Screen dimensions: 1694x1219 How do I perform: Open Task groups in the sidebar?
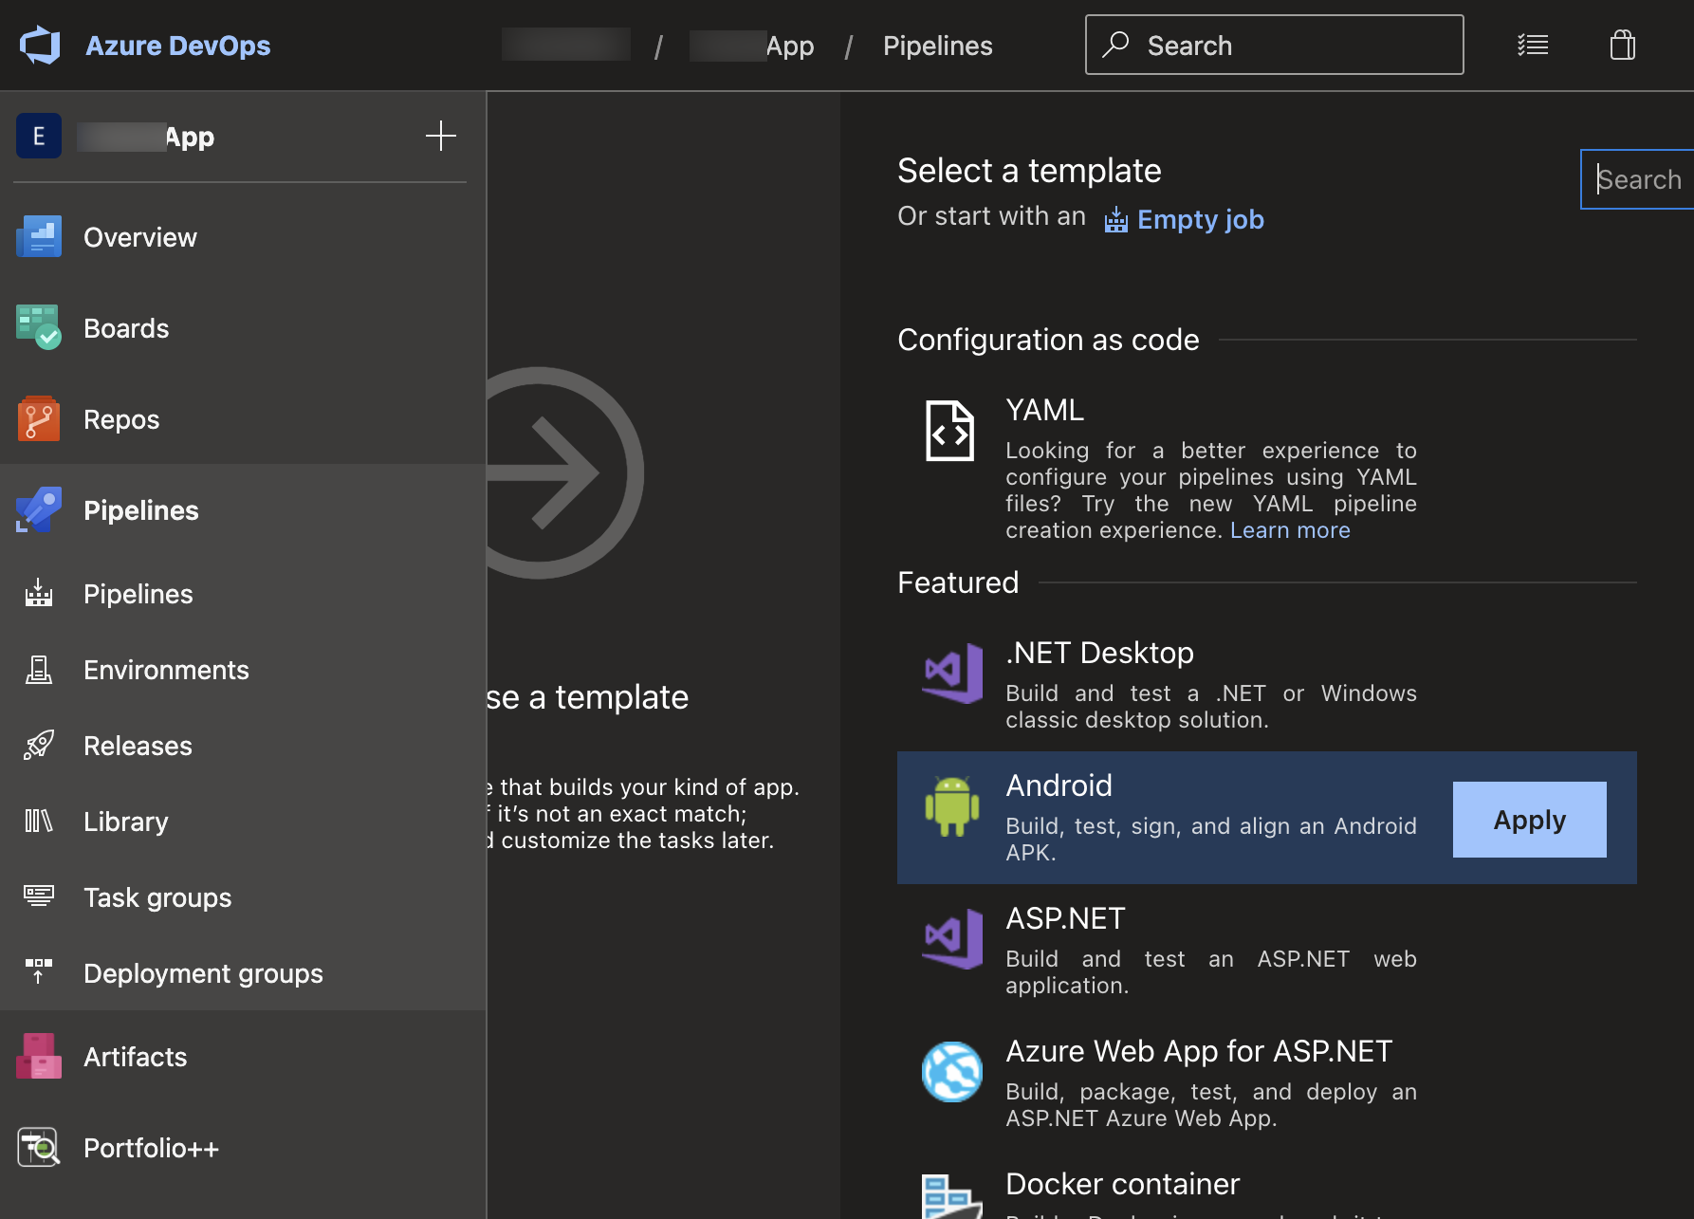click(157, 897)
